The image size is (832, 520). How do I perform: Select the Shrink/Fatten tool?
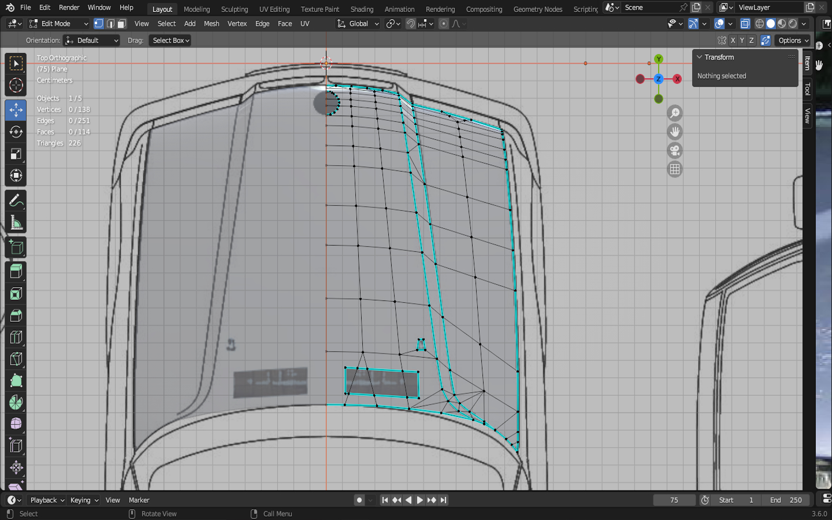pos(16,467)
